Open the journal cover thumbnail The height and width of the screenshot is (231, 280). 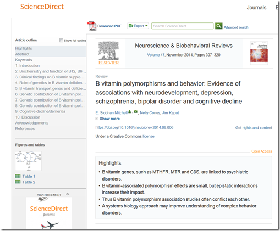[259, 53]
